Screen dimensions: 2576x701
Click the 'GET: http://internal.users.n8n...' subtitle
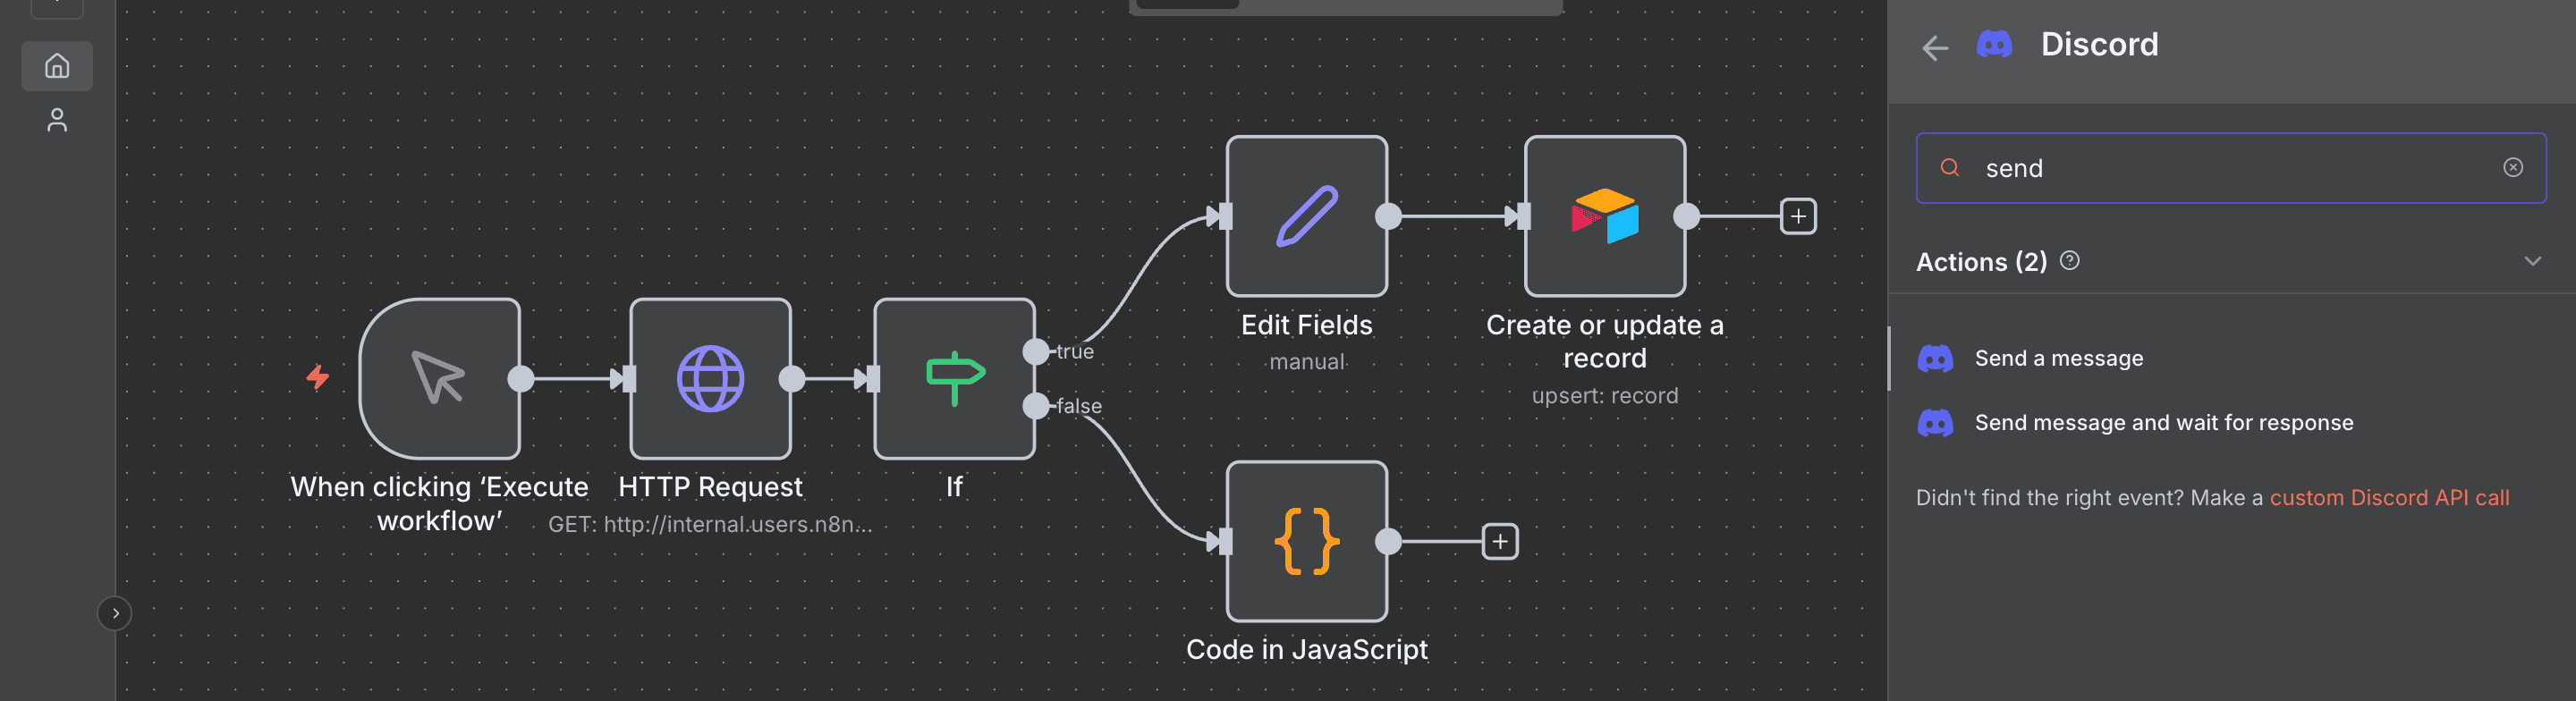(x=710, y=524)
